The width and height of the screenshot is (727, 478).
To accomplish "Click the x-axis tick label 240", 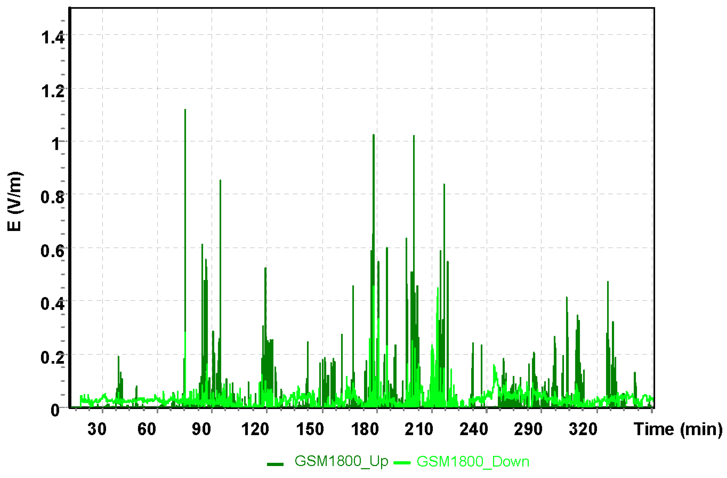I will tap(474, 429).
